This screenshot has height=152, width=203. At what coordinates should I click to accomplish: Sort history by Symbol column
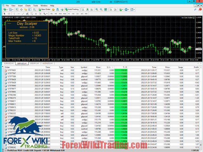pos(81,67)
